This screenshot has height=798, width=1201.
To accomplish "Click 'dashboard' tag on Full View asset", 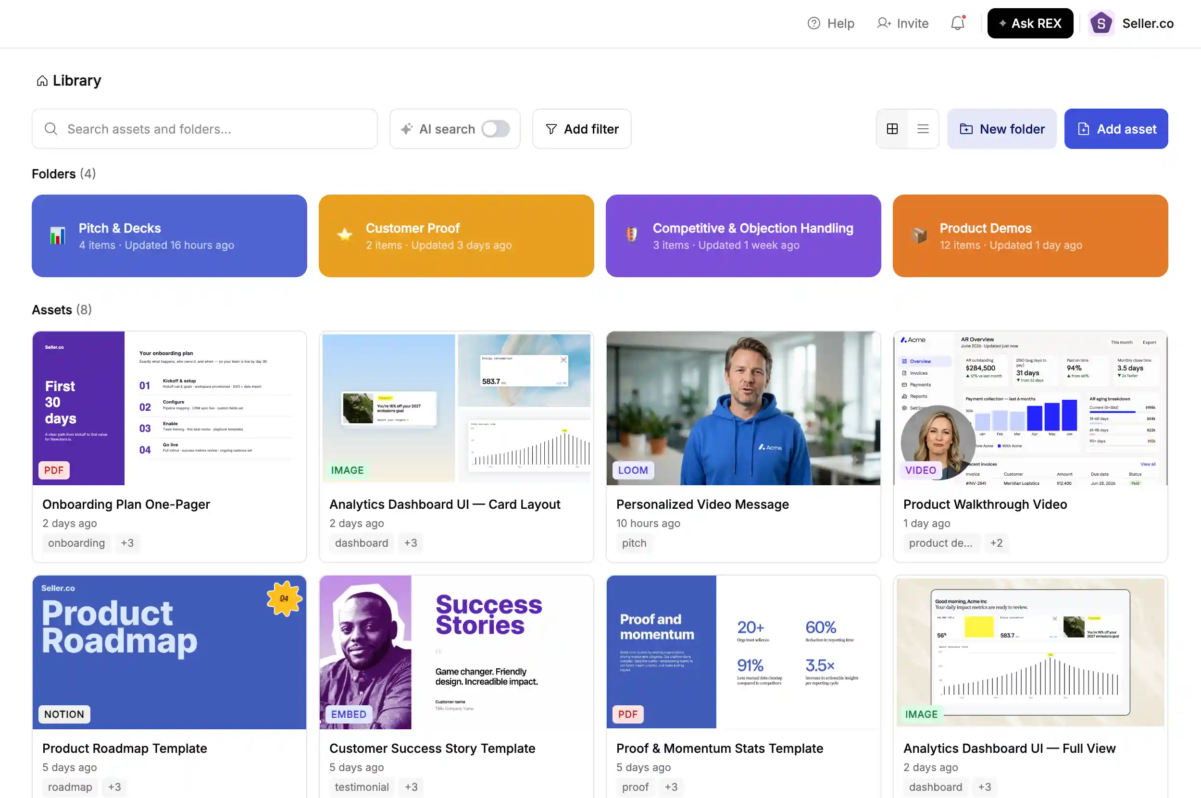I will [x=935, y=787].
